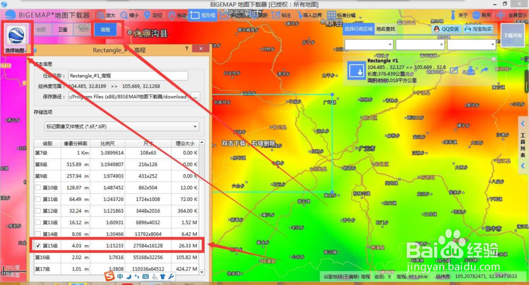Collapse the 工具列表 panel with its upper chevron
The image size is (529, 285).
coord(523,123)
